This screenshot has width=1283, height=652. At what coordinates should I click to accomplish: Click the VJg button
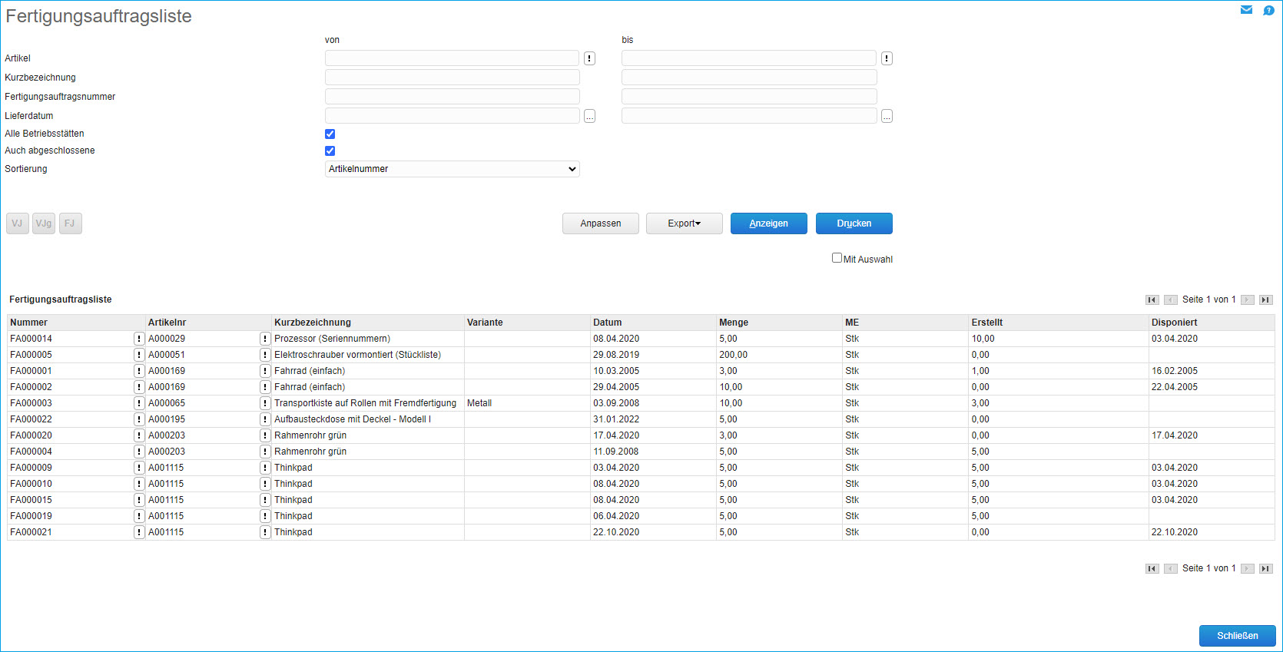point(44,223)
